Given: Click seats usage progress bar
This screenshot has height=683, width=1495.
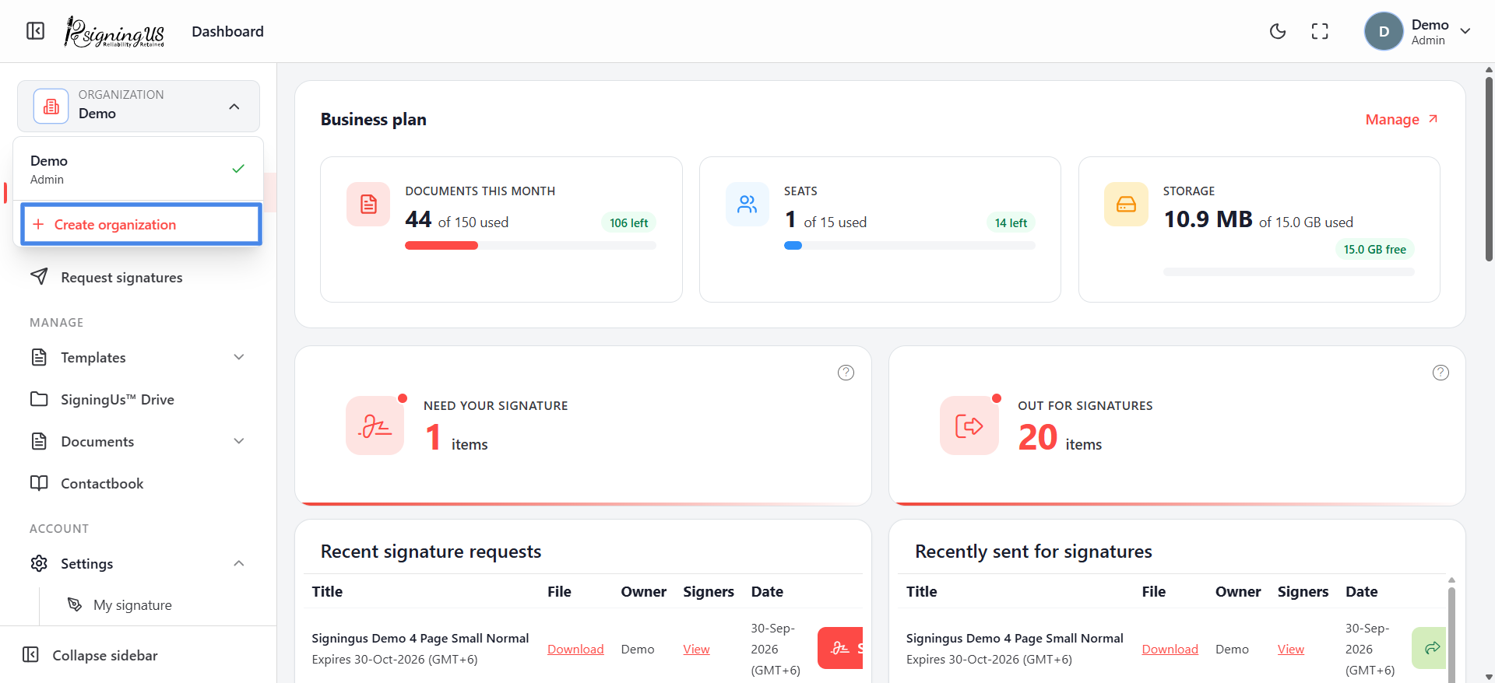Looking at the screenshot, I should [x=909, y=245].
